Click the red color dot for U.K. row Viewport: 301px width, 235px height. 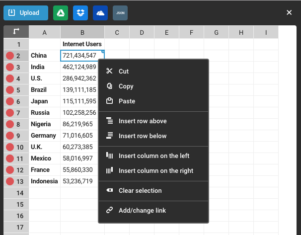click(10, 147)
